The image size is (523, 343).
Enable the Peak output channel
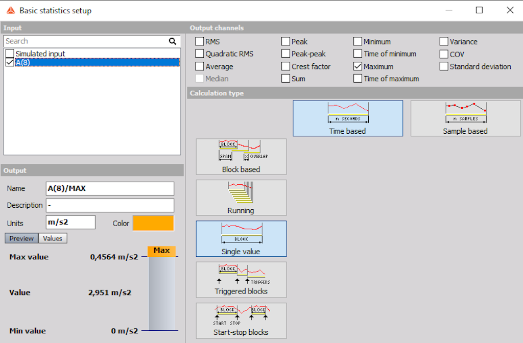tap(286, 41)
